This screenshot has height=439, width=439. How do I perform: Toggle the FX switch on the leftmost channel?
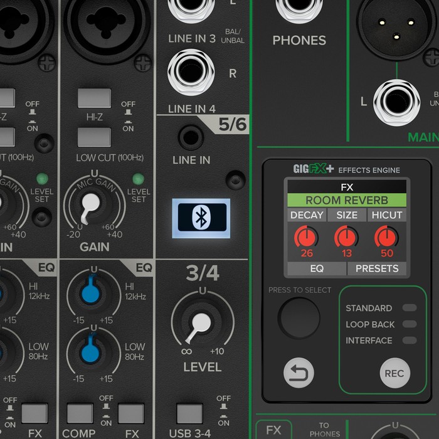tap(34, 413)
